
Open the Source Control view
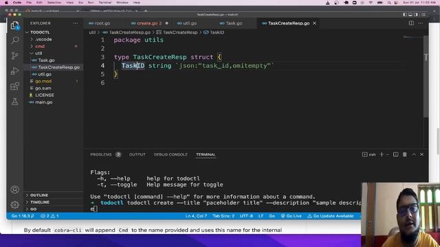[14, 56]
